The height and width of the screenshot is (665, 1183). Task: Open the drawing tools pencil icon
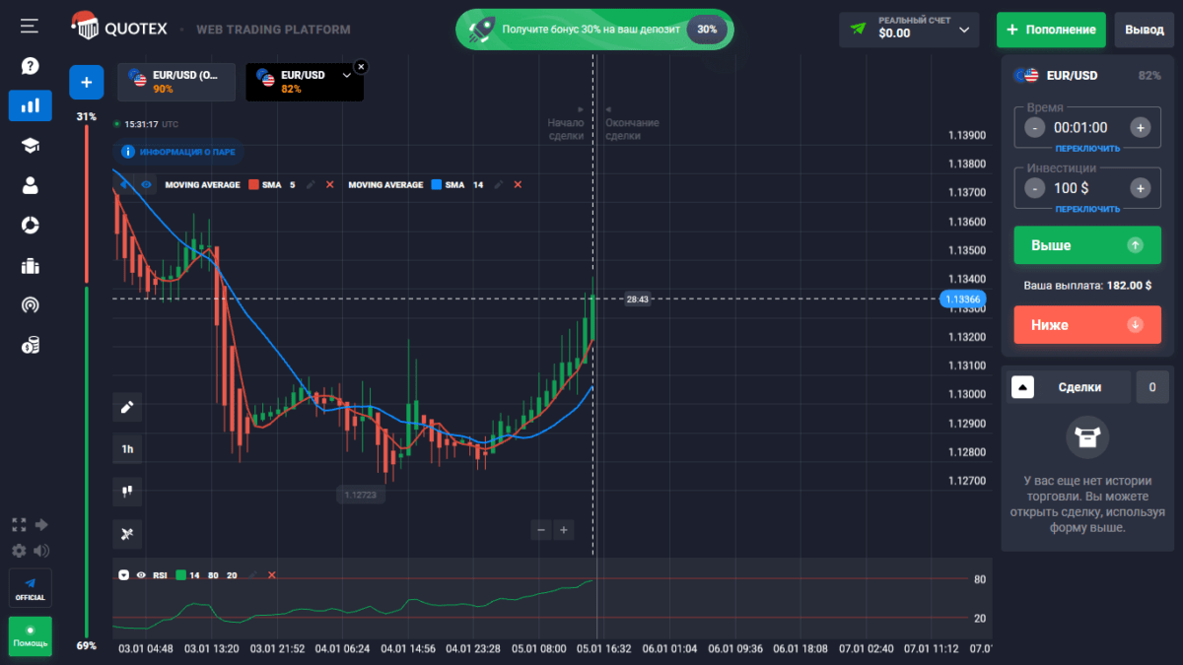coord(127,407)
